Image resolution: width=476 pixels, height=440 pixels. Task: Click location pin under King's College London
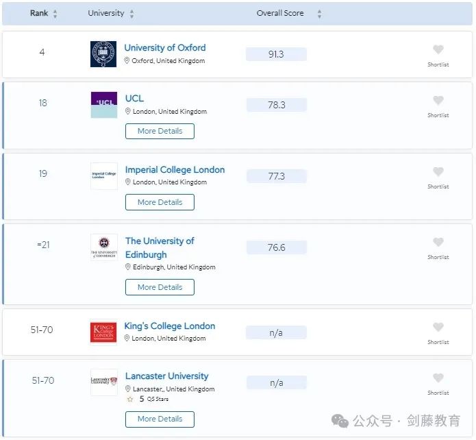(x=127, y=338)
